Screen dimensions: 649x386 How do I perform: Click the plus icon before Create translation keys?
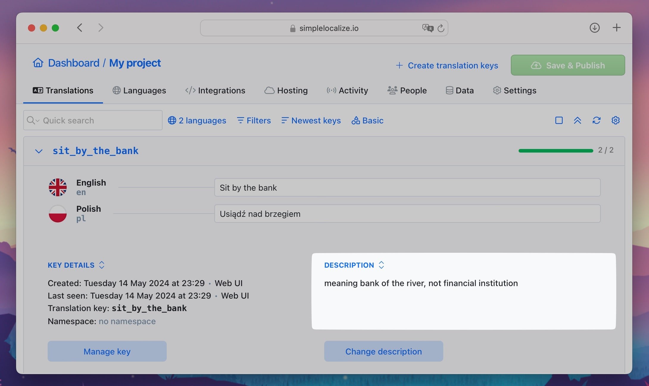[399, 65]
